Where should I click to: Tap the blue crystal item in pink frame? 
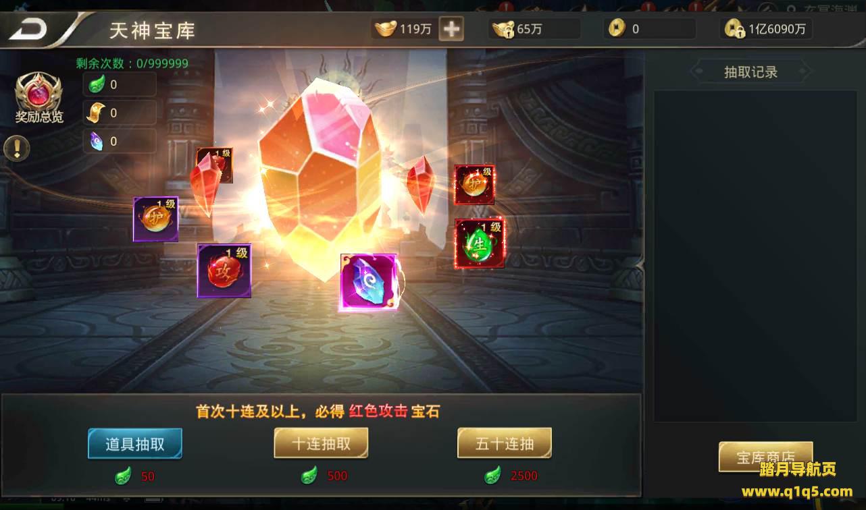click(x=369, y=282)
